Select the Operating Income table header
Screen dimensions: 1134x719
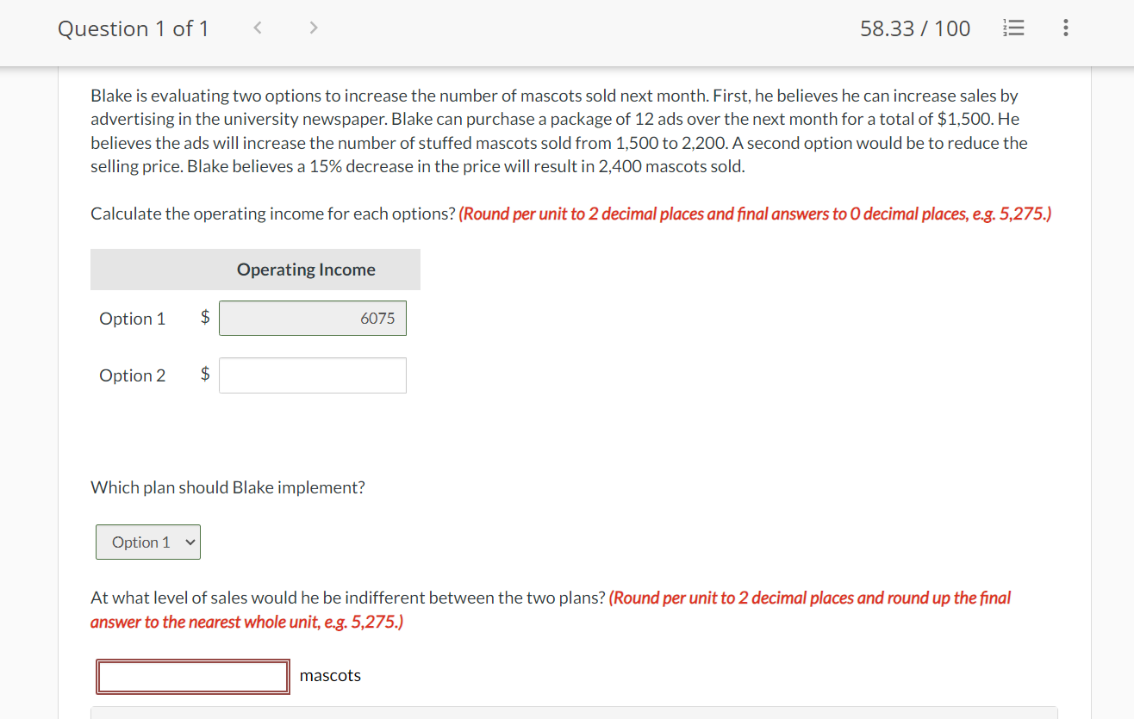[306, 269]
